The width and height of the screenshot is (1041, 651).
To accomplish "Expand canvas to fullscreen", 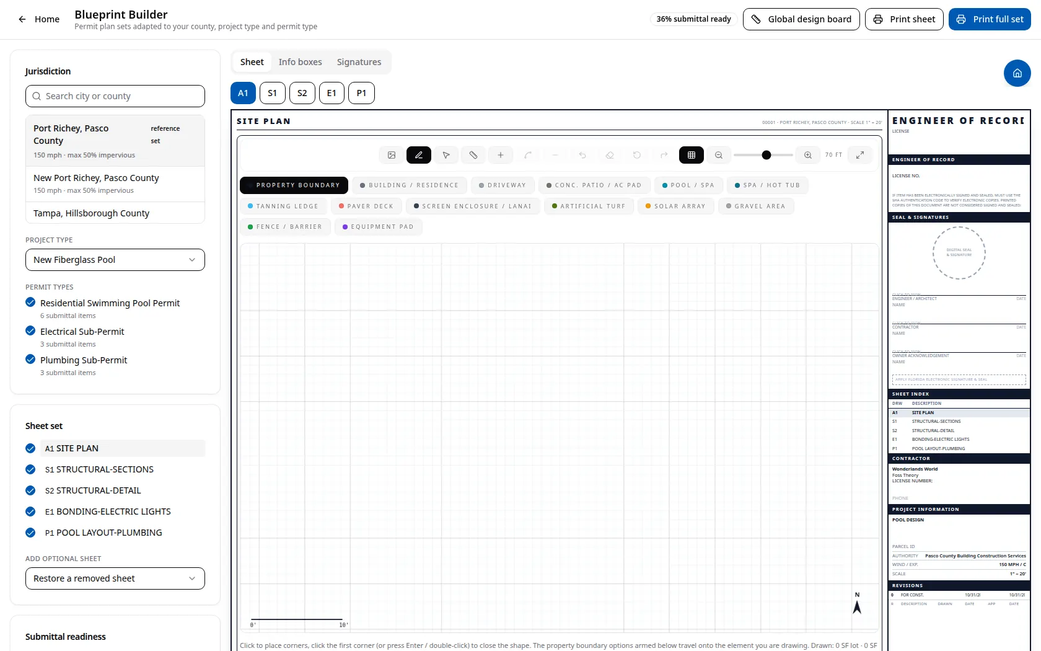I will pos(860,155).
